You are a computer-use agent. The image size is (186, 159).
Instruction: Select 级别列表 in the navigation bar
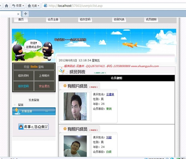click(119, 19)
